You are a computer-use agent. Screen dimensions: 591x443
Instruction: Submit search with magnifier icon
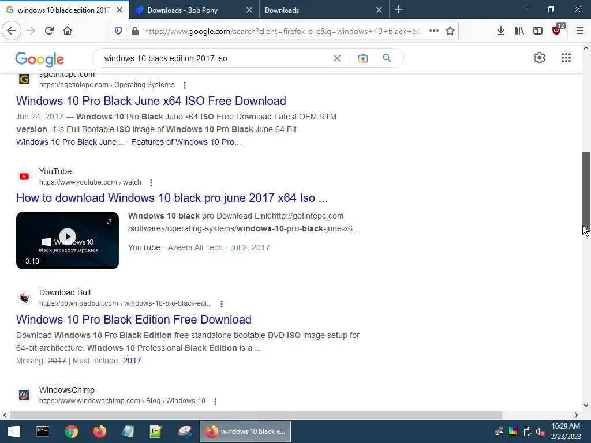point(387,58)
